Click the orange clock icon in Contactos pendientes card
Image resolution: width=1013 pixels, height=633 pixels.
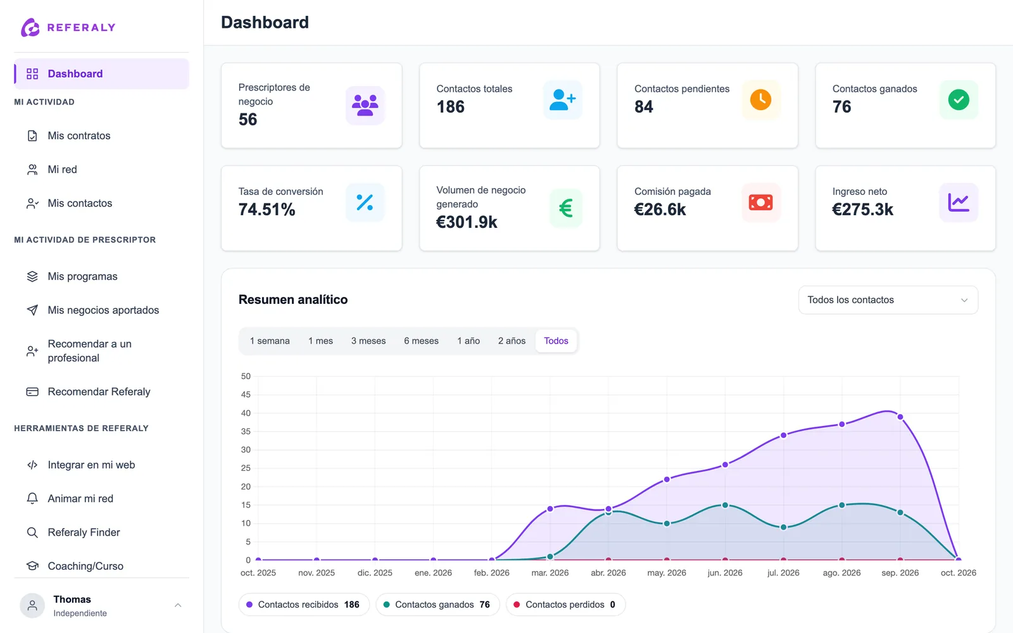[761, 100]
